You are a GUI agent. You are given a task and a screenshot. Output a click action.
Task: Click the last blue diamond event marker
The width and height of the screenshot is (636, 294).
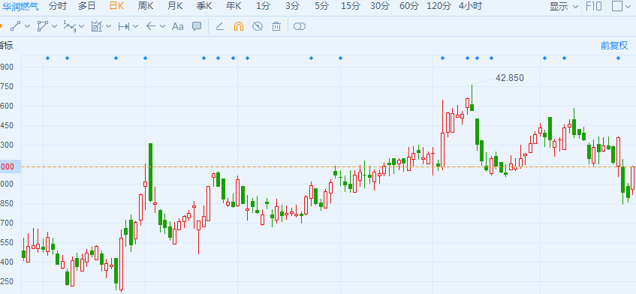pyautogui.click(x=618, y=58)
